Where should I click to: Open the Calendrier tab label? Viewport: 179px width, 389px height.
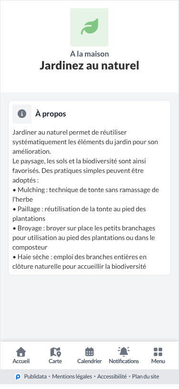click(90, 361)
